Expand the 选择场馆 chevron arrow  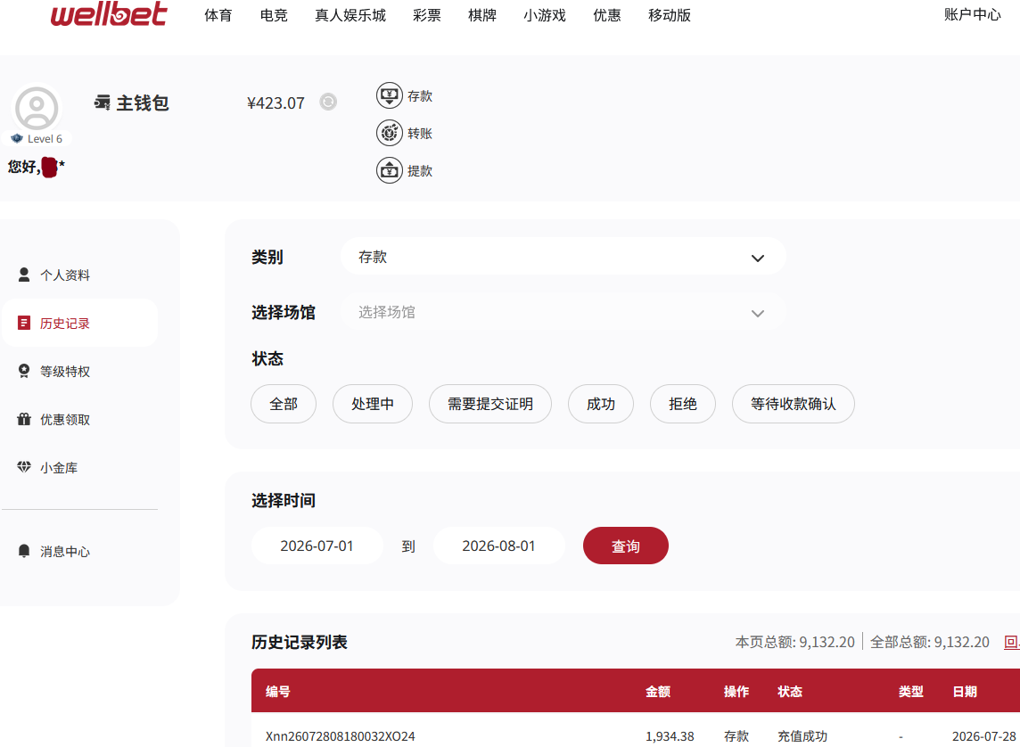[x=758, y=314]
